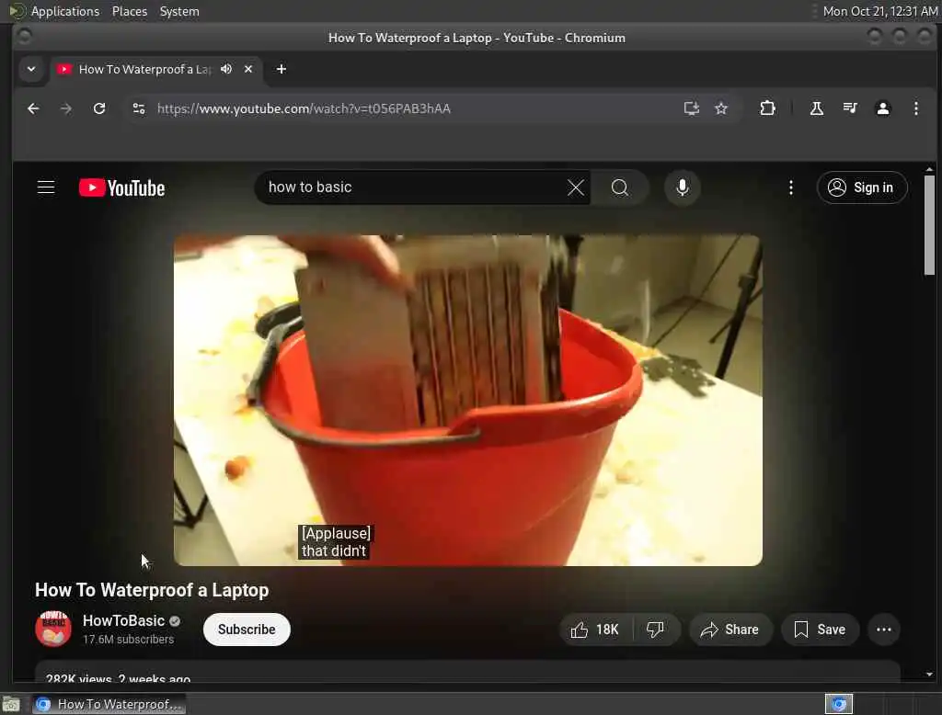The height and width of the screenshot is (715, 942).
Task: Open media controls toolbar icon
Action: (849, 108)
